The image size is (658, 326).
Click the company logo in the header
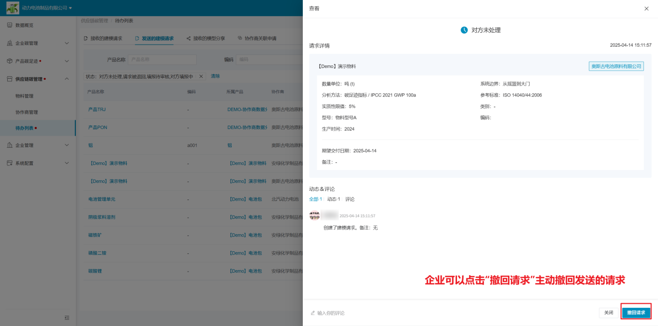[x=12, y=8]
